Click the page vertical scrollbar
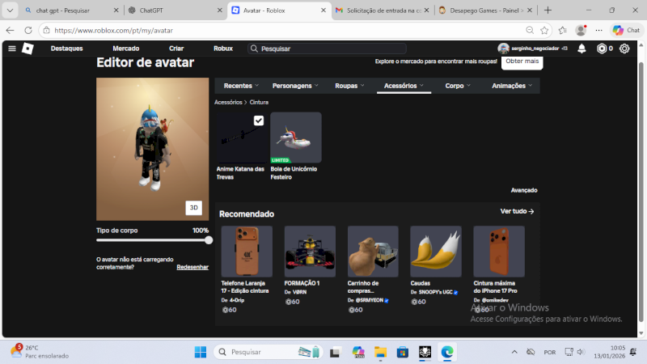The image size is (647, 364). tap(641, 192)
